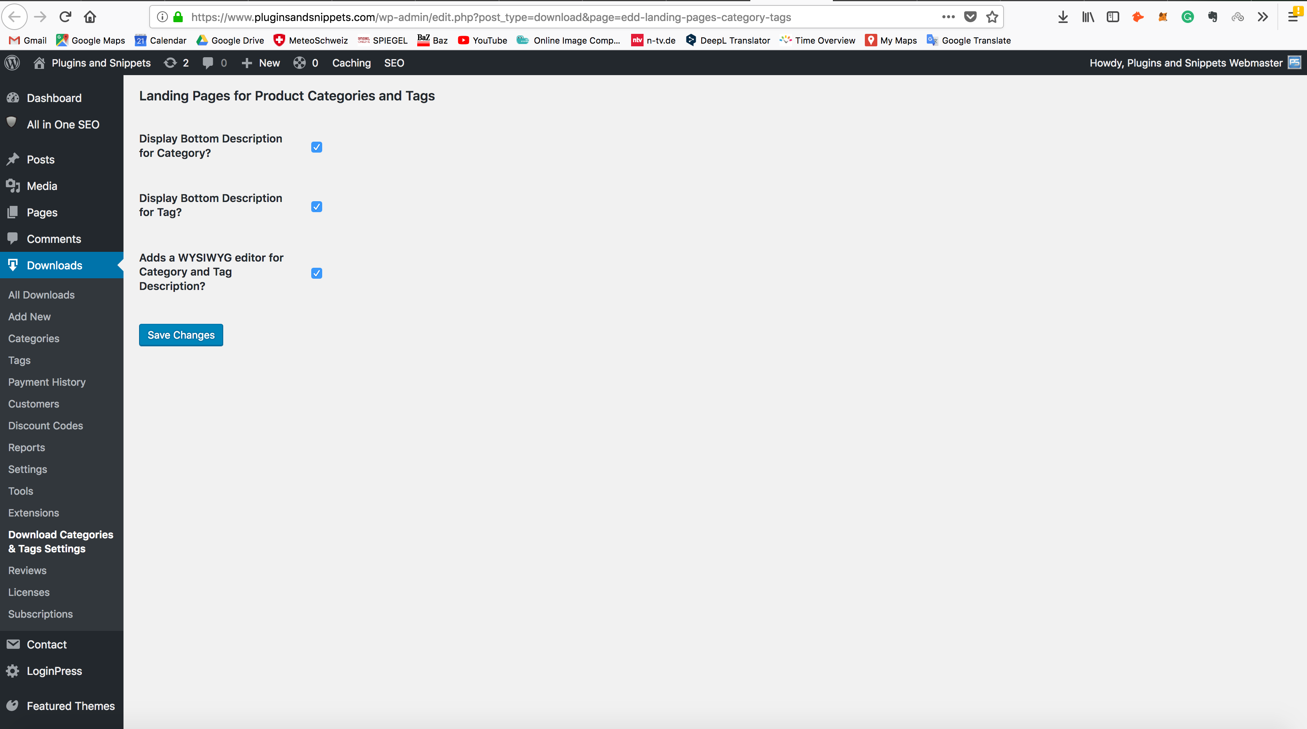
Task: Open the YouTube bookmark
Action: pos(482,40)
